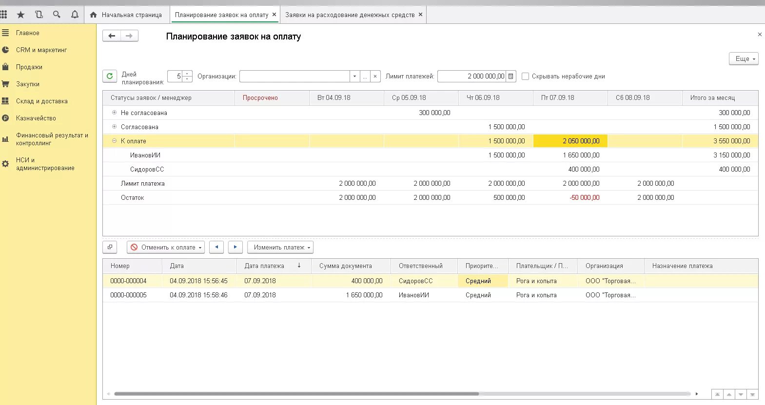765x405 pixels.
Task: Click the Организации input field
Action: click(x=294, y=76)
